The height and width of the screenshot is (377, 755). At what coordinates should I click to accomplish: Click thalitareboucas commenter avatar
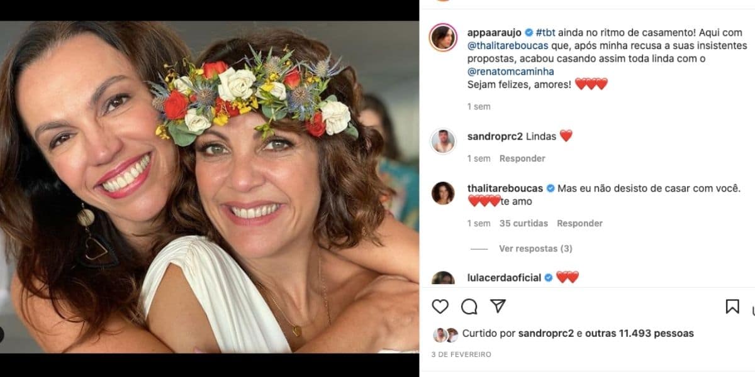[443, 193]
